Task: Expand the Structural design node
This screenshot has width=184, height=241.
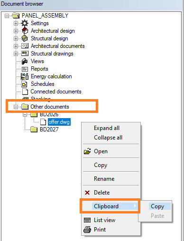Action: tap(16, 38)
